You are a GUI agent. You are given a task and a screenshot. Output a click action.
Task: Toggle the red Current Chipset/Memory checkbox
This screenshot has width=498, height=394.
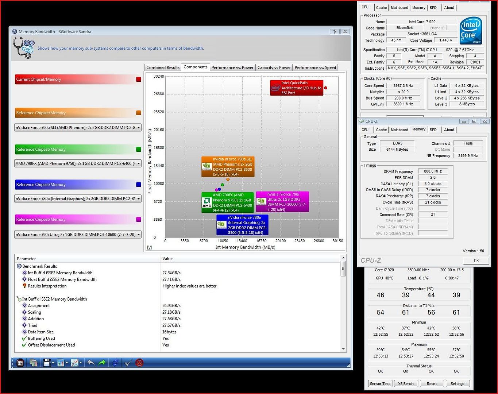139,79
